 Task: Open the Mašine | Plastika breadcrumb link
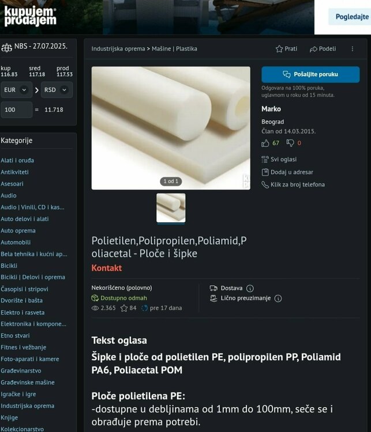(x=174, y=49)
